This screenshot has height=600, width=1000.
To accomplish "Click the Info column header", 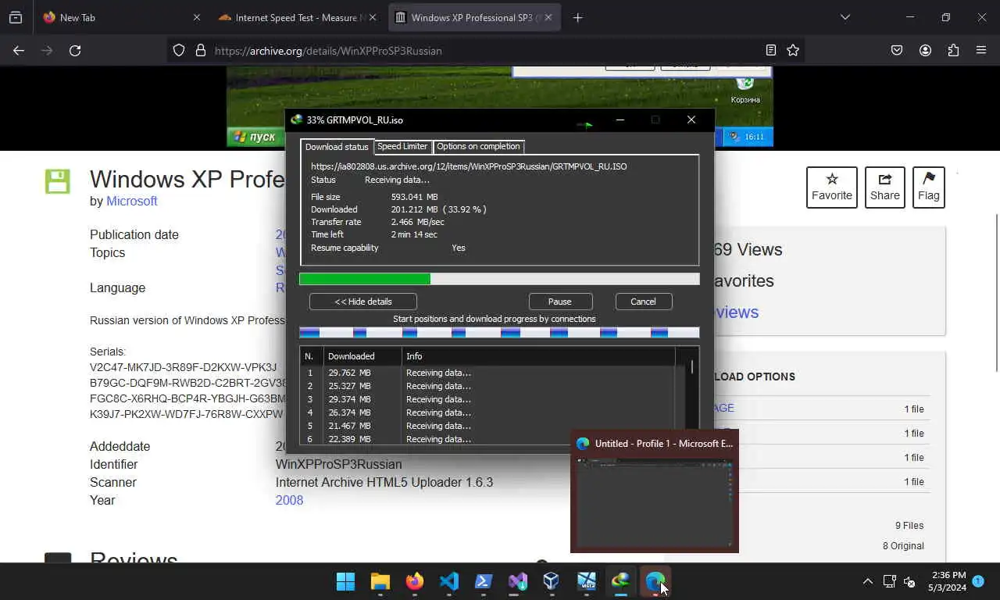I will [x=538, y=356].
